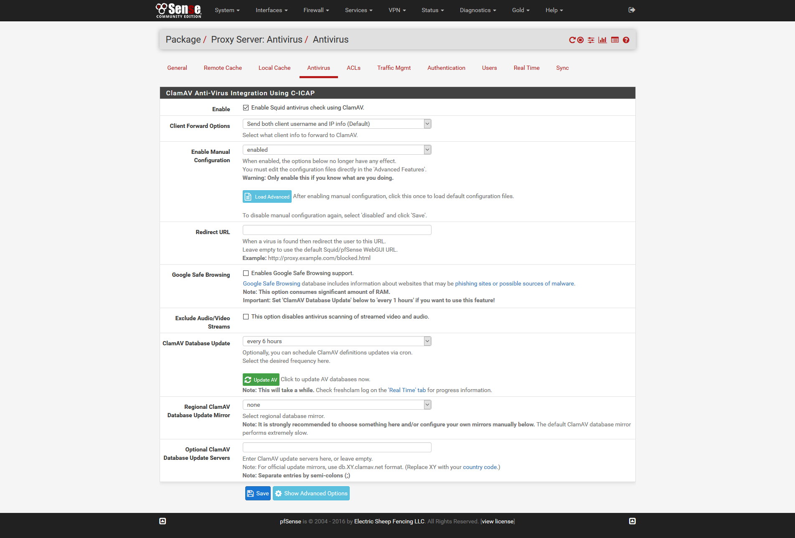Follow the Google Safe Browsing hyperlink
Image resolution: width=795 pixels, height=538 pixels.
[x=272, y=283]
